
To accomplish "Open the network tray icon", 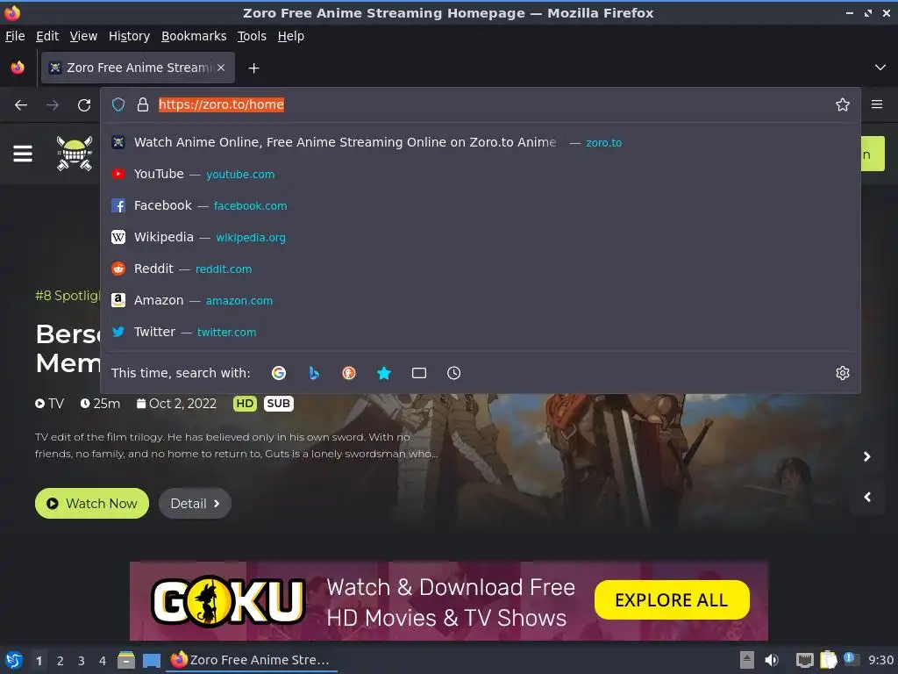I will point(804,660).
